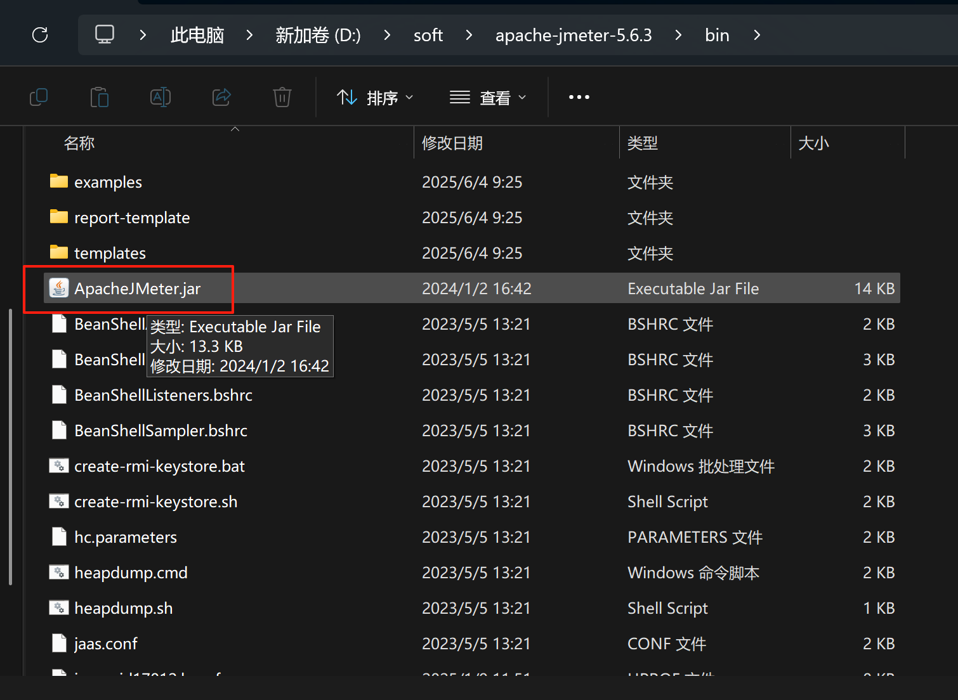Expand the chevron after bin

click(756, 35)
